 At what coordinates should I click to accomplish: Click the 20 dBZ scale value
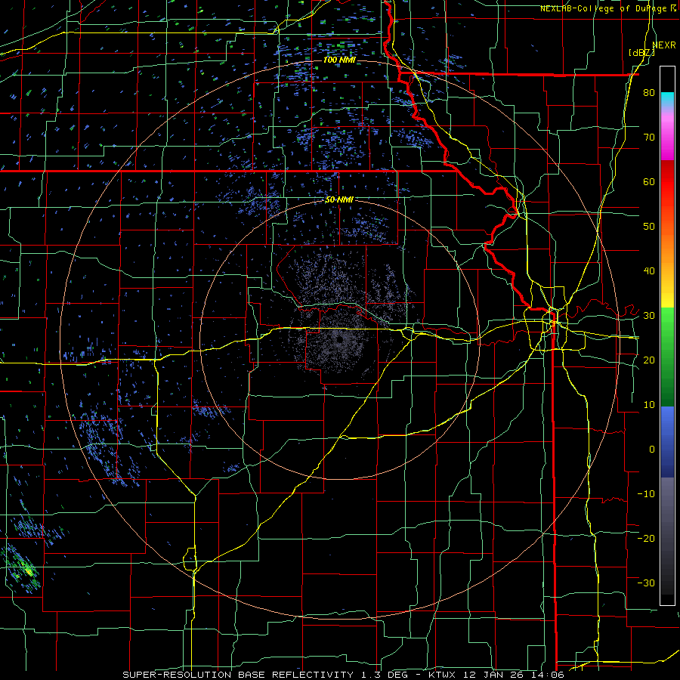649,360
